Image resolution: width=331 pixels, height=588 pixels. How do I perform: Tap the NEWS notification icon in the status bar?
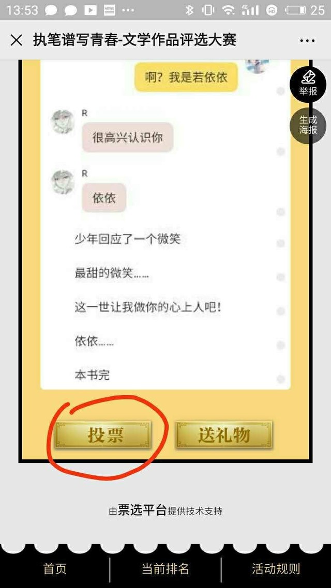tap(109, 10)
